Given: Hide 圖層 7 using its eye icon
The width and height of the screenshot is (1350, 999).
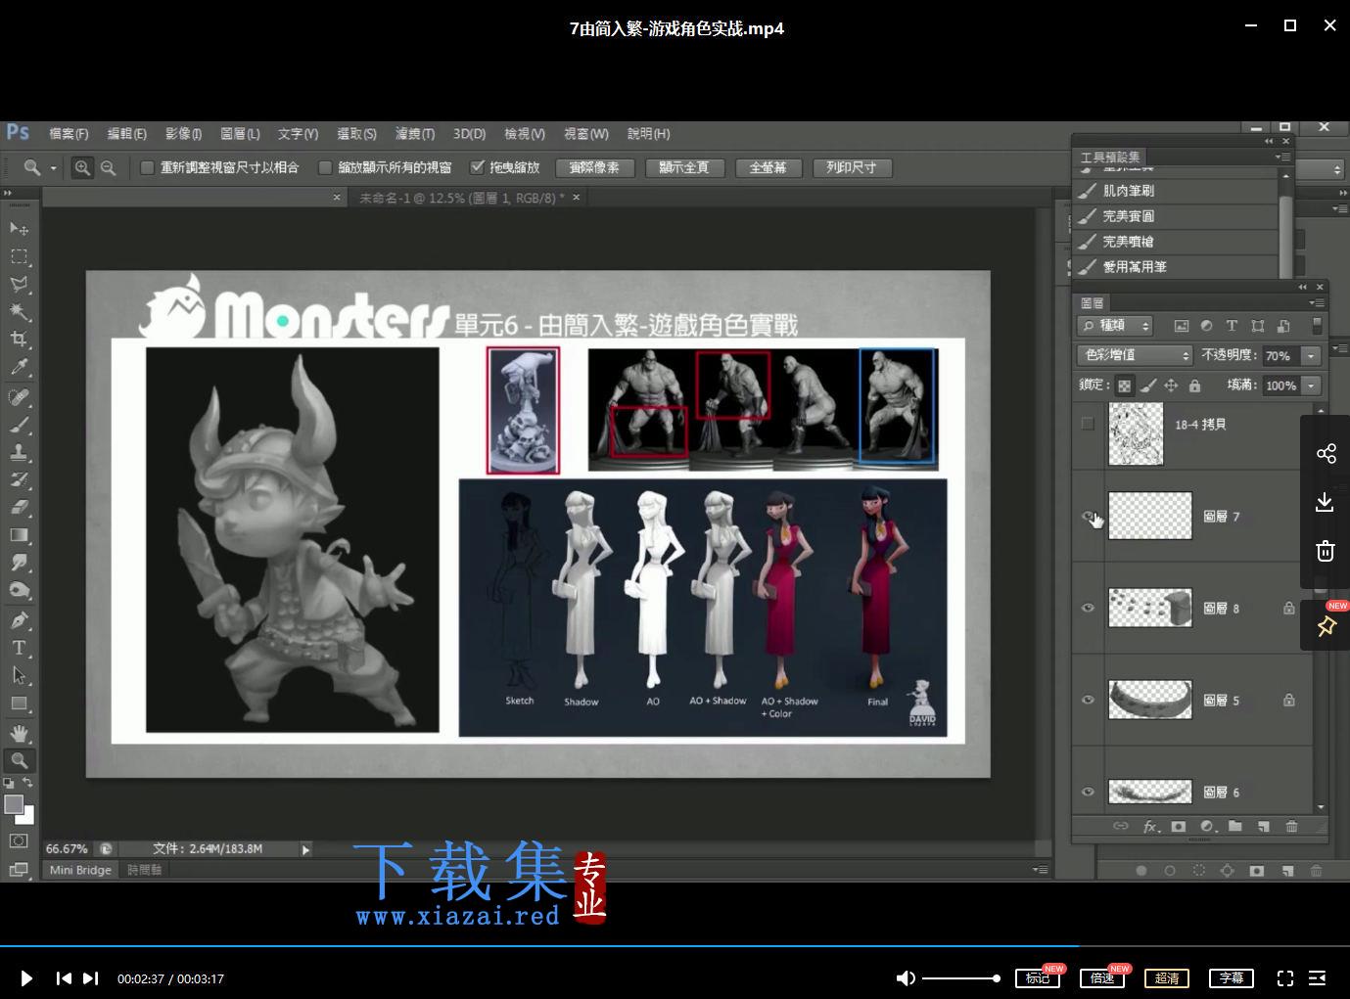Looking at the screenshot, I should coord(1088,516).
